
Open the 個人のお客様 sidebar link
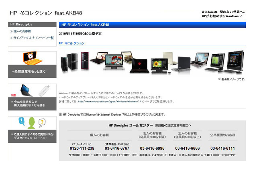tap(22, 31)
